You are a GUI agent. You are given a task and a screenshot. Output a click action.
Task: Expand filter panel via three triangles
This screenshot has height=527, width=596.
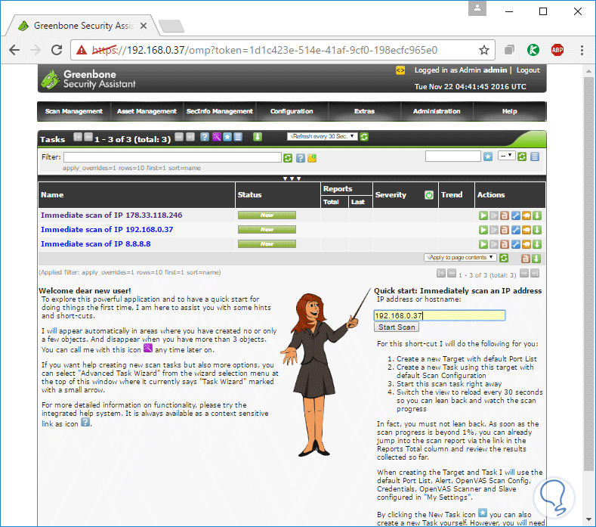pyautogui.click(x=292, y=178)
